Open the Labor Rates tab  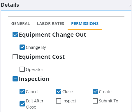tap(50, 24)
